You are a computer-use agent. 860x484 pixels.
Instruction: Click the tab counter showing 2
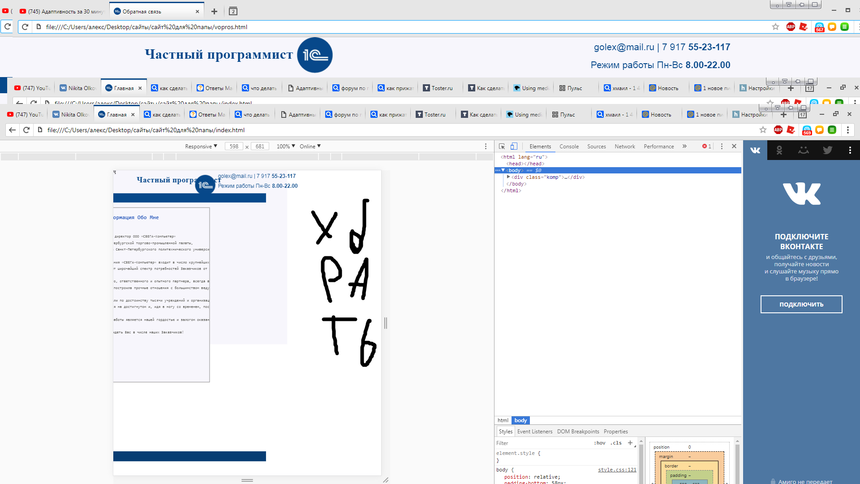coord(233,11)
